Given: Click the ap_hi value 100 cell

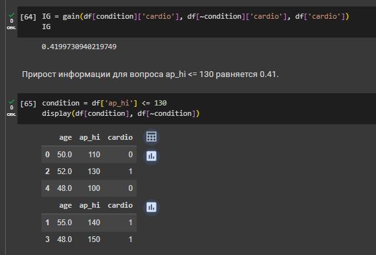Looking at the screenshot, I should pos(94,188).
